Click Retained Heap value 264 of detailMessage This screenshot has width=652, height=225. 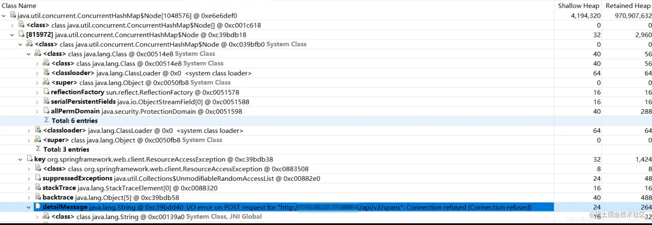pyautogui.click(x=646, y=207)
